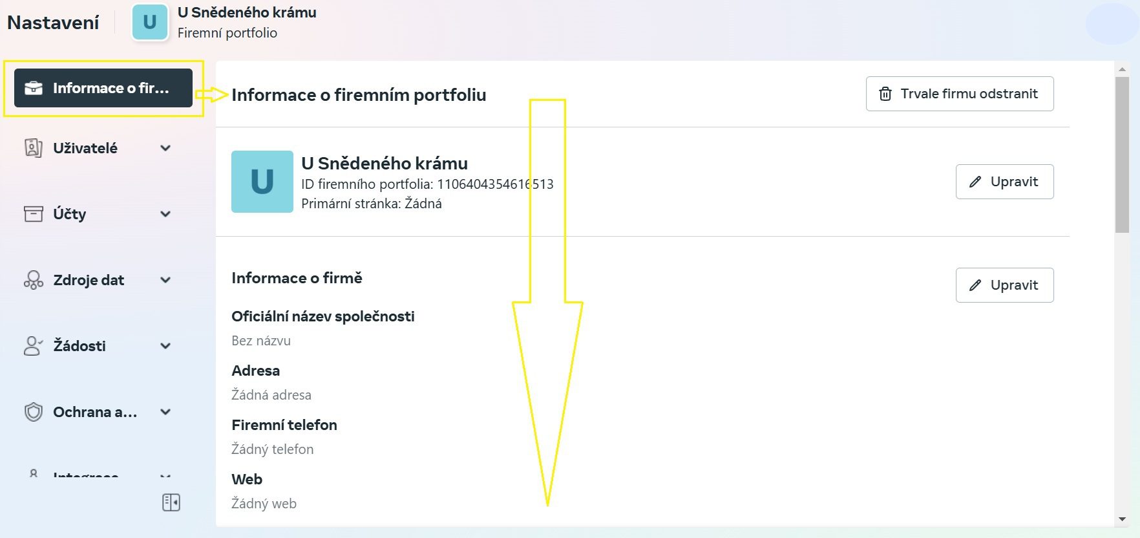Click Upravit for Informace o firmě
Viewport: 1140px width, 538px height.
pyautogui.click(x=1004, y=285)
